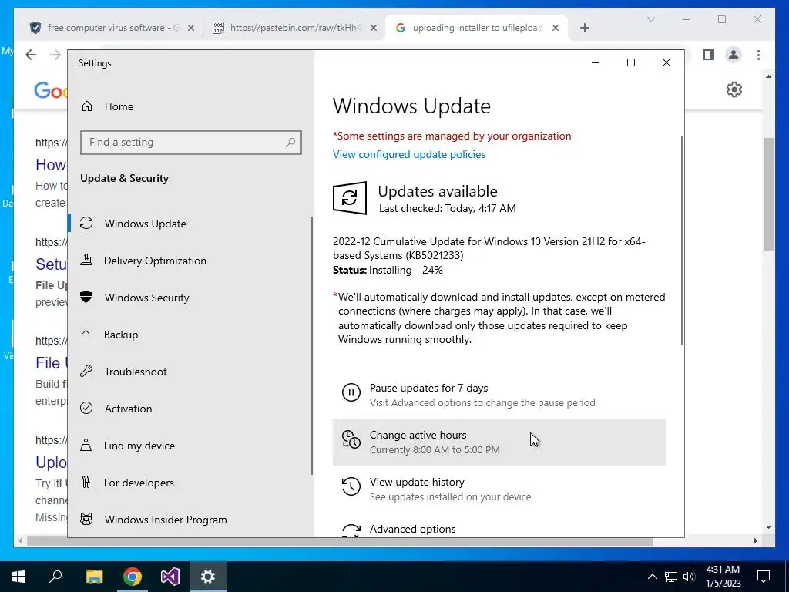This screenshot has width=789, height=592.
Task: Click the active hours clock icon
Action: [x=351, y=439]
